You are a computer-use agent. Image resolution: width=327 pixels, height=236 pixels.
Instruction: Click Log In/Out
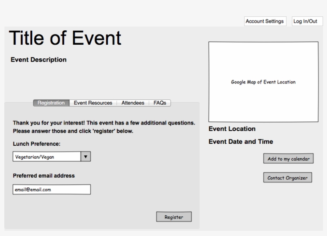307,21
